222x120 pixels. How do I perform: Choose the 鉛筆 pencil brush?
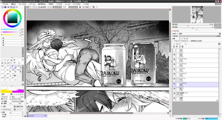[x=4, y=67]
